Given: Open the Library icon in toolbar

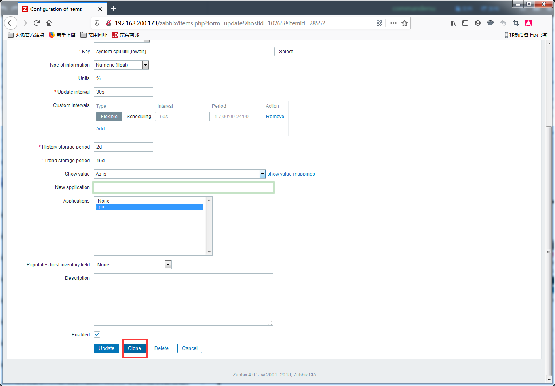Looking at the screenshot, I should pos(452,23).
